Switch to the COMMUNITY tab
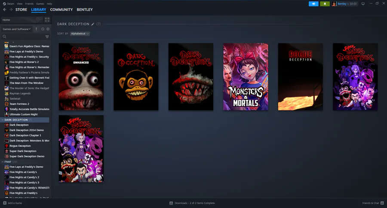The image size is (387, 208). coord(61,9)
